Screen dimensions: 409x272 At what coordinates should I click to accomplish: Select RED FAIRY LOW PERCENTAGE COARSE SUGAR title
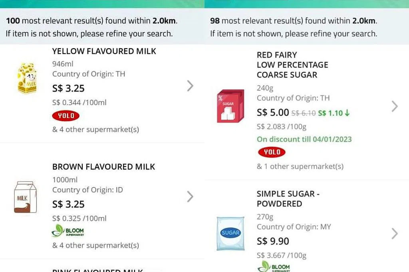(292, 65)
